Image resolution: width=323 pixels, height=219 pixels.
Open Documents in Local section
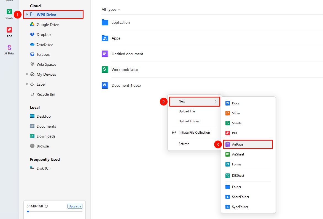tap(53, 126)
